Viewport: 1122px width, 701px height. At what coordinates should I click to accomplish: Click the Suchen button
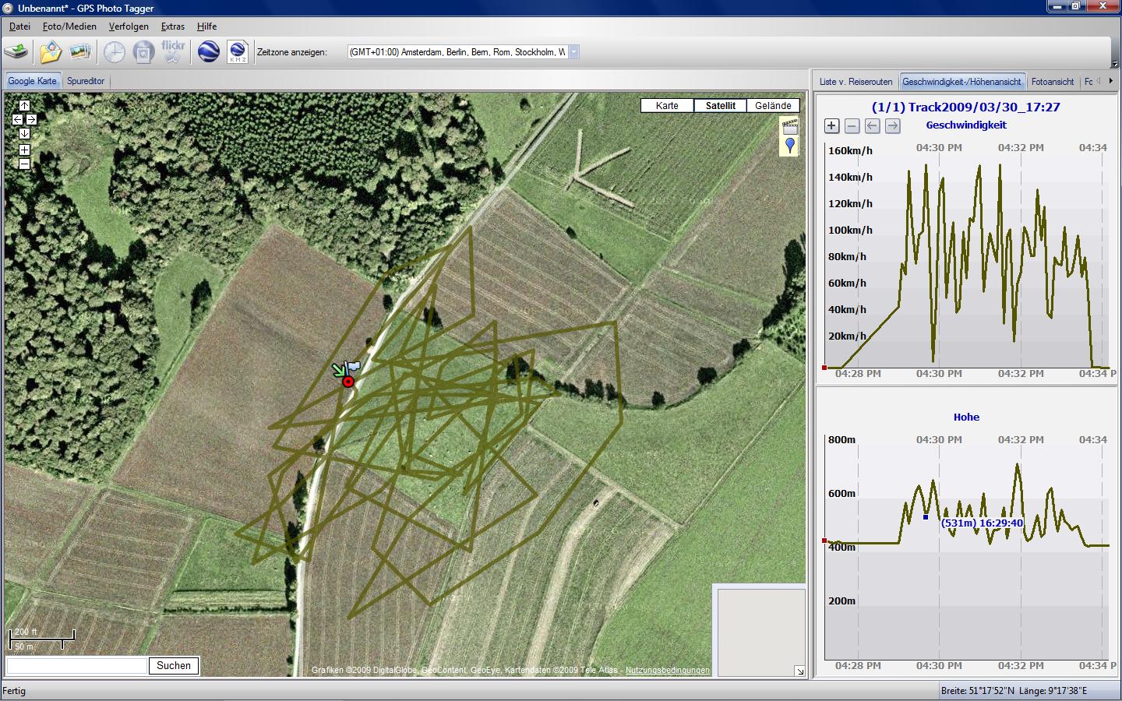(173, 666)
